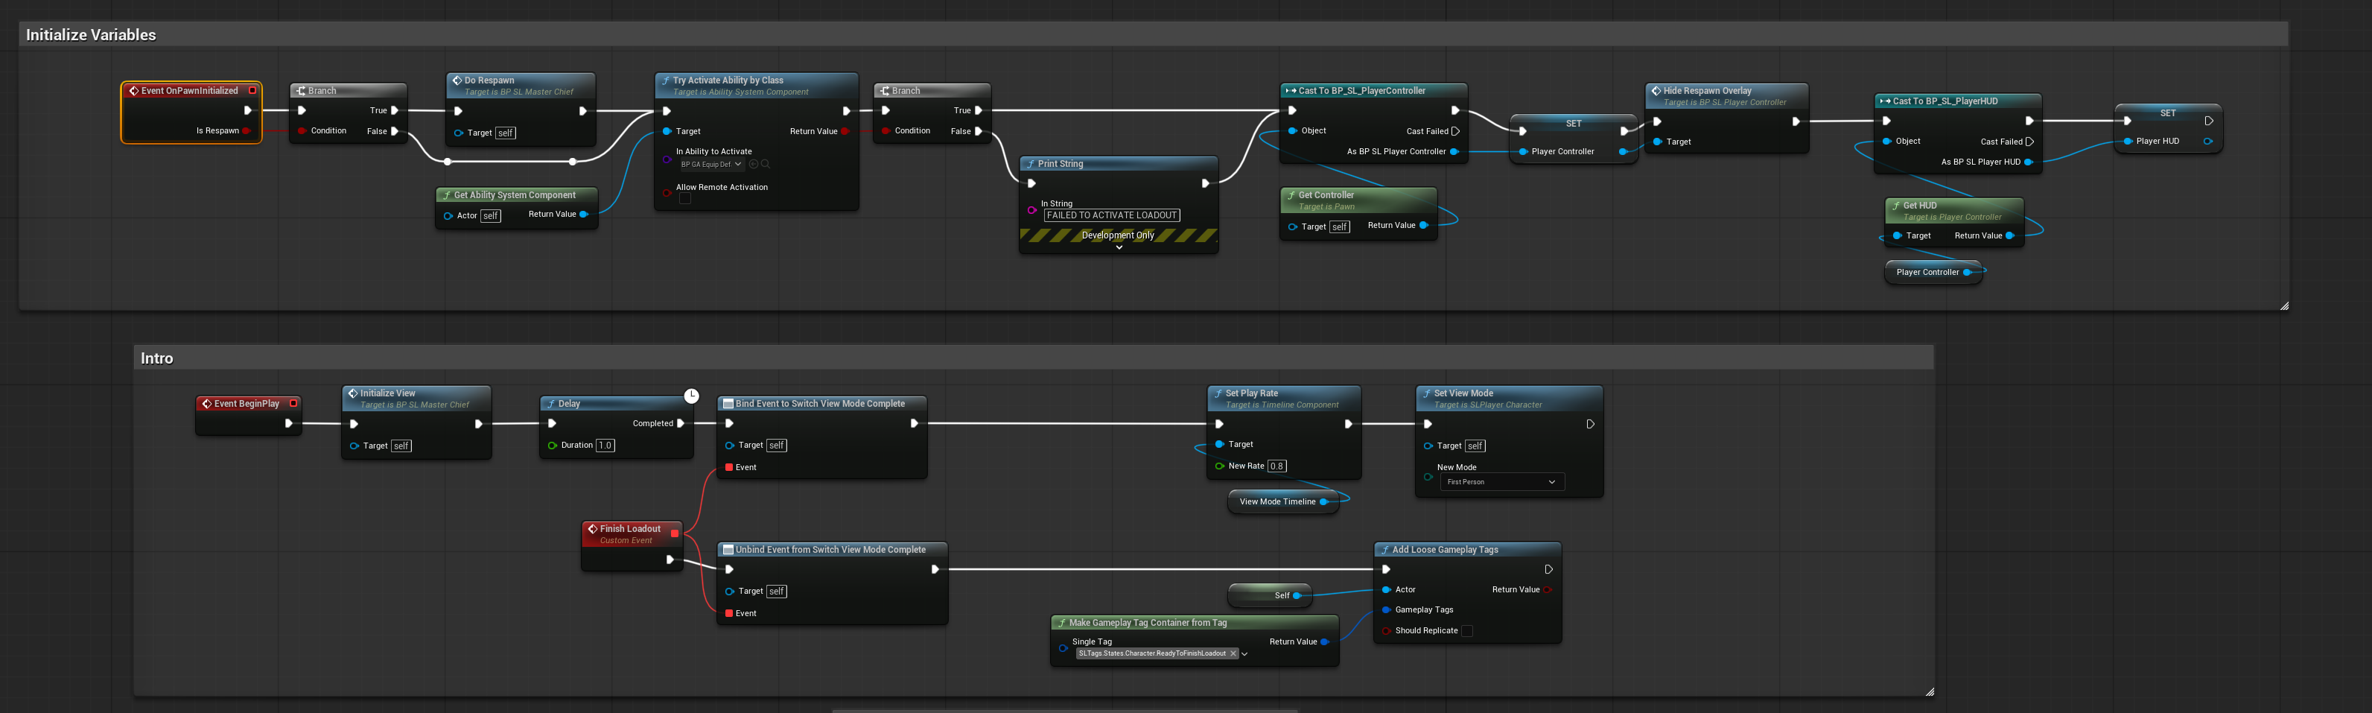Click the Self reference node
The image size is (2372, 713).
click(1270, 595)
